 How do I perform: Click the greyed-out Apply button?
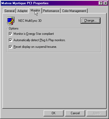click(x=97, y=113)
